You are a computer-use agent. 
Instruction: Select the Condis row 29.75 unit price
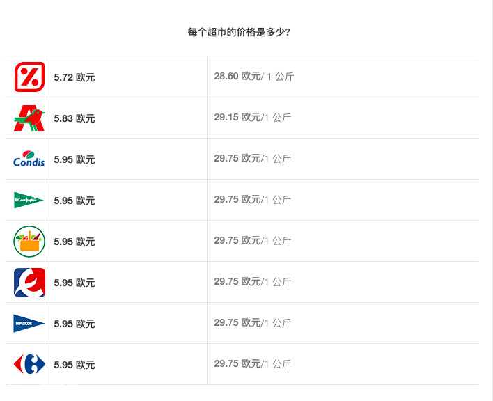tap(253, 159)
